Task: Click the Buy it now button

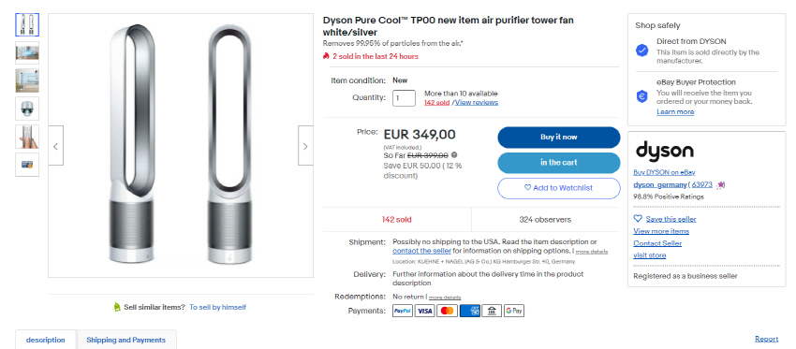Action: pyautogui.click(x=558, y=138)
